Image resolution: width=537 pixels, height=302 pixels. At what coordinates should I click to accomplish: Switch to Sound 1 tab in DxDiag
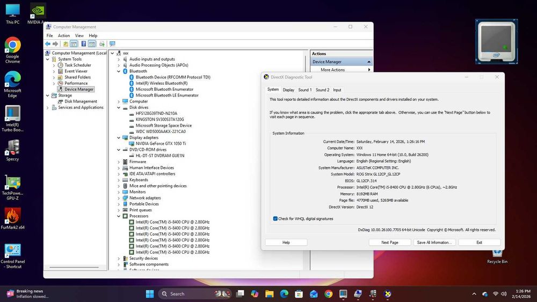point(305,90)
